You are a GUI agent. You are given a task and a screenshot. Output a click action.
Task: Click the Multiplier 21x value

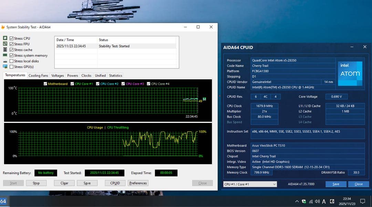pyautogui.click(x=264, y=111)
